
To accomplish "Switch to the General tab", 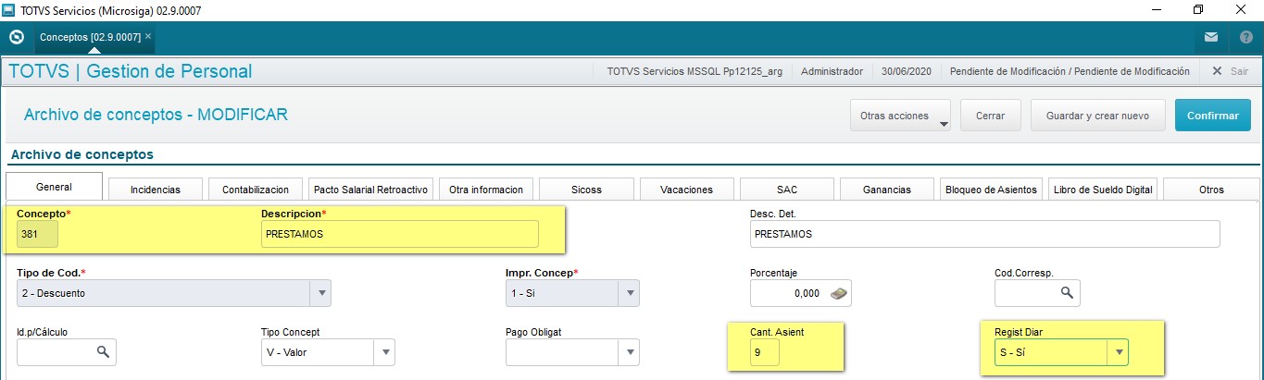I will pos(54,186).
